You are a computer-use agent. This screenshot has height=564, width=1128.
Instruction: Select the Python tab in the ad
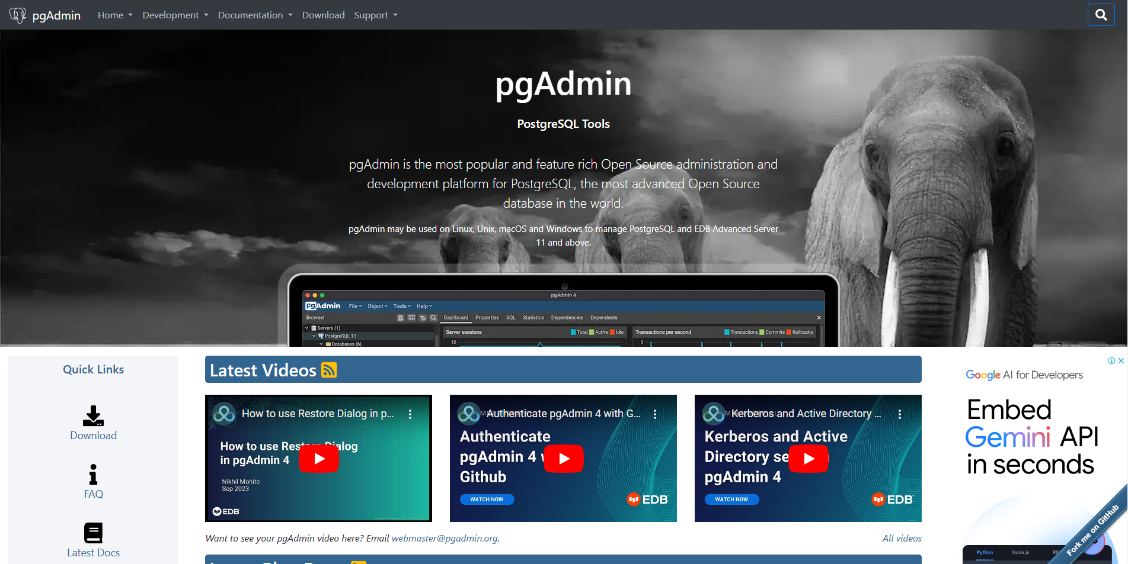[985, 552]
